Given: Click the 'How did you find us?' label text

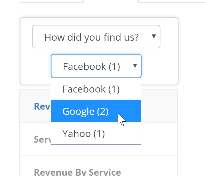Looking at the screenshot, I should click(92, 37).
